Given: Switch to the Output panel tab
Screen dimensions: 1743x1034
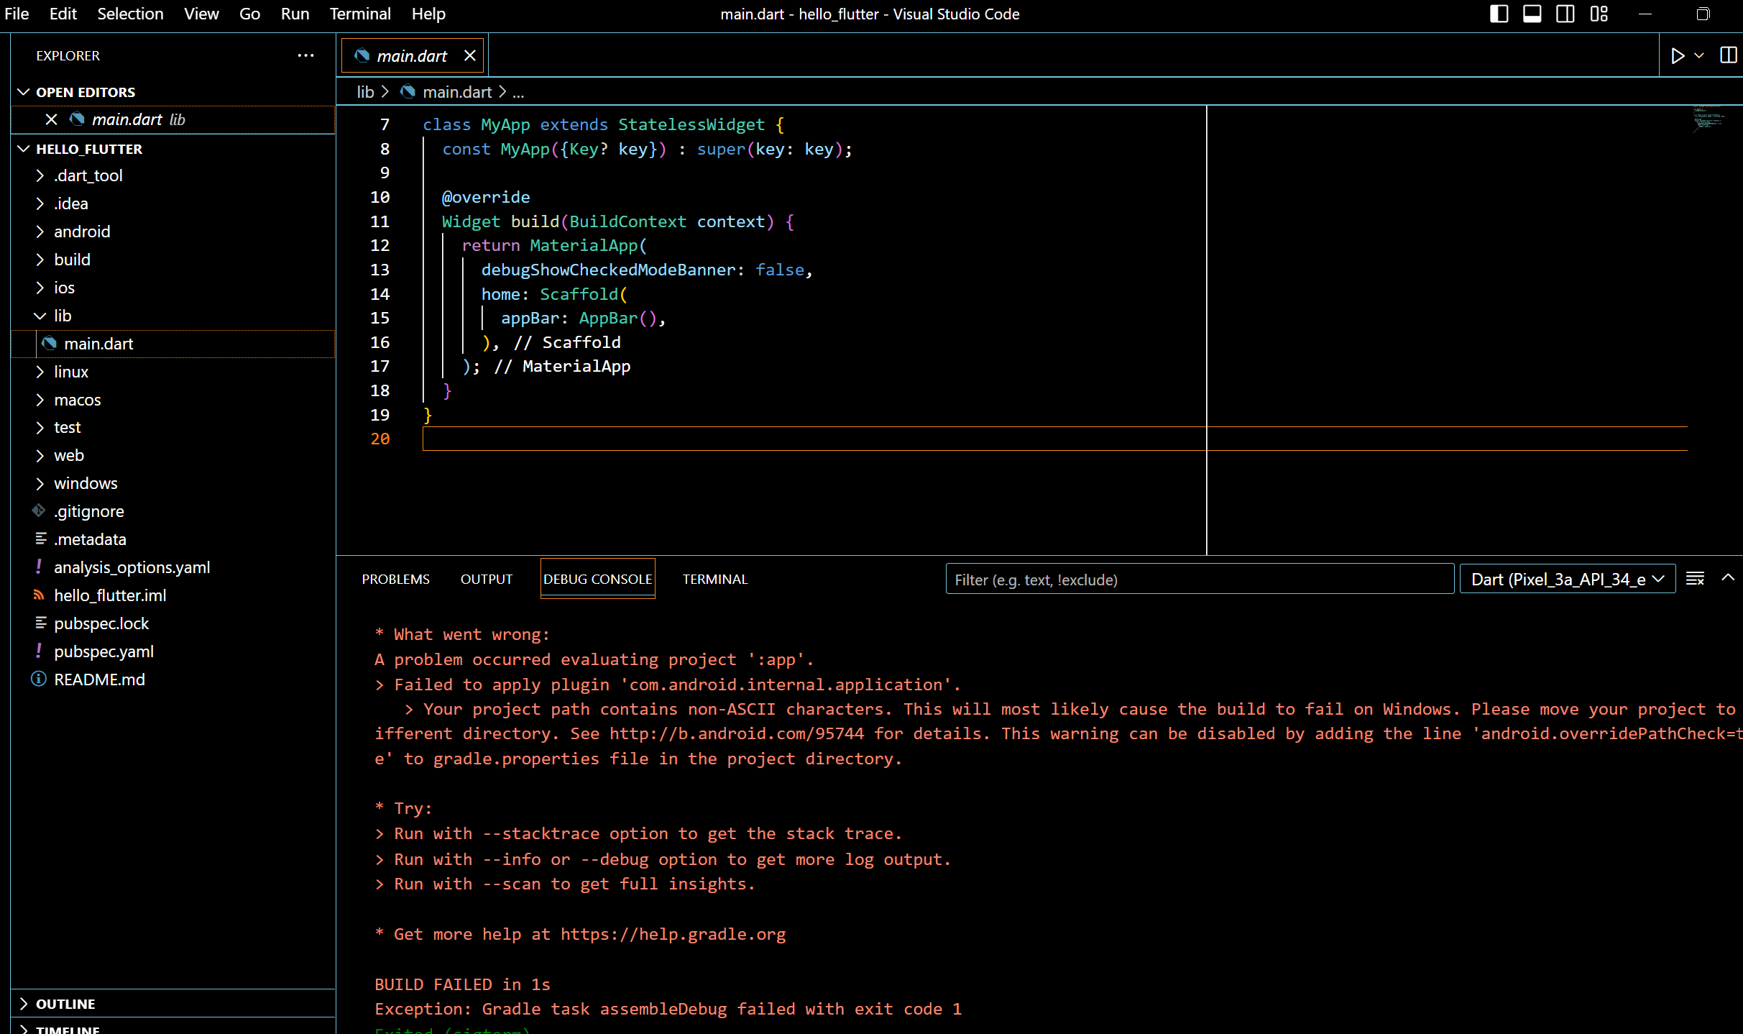Looking at the screenshot, I should [487, 579].
